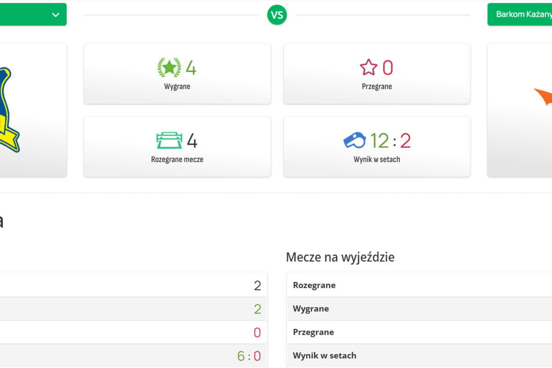The width and height of the screenshot is (552, 368).
Task: Select the Wygrane label under the laurel
Action: (177, 86)
